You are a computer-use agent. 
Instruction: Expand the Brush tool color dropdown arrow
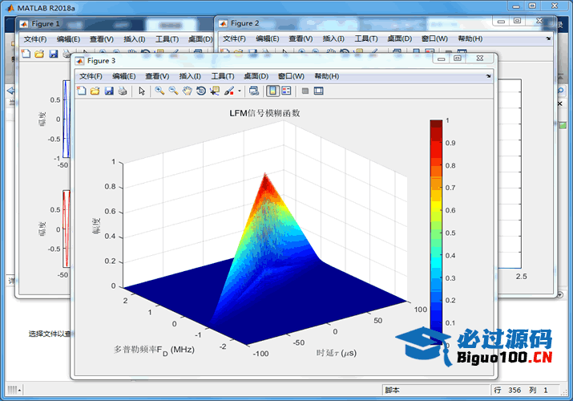coord(239,91)
